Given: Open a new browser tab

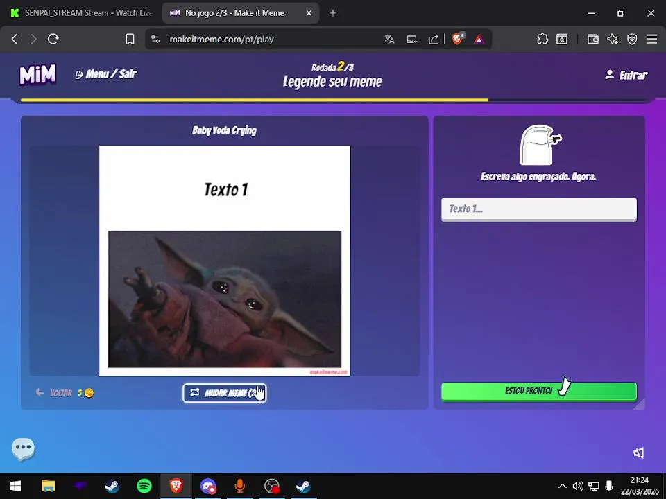Looking at the screenshot, I should (x=333, y=13).
